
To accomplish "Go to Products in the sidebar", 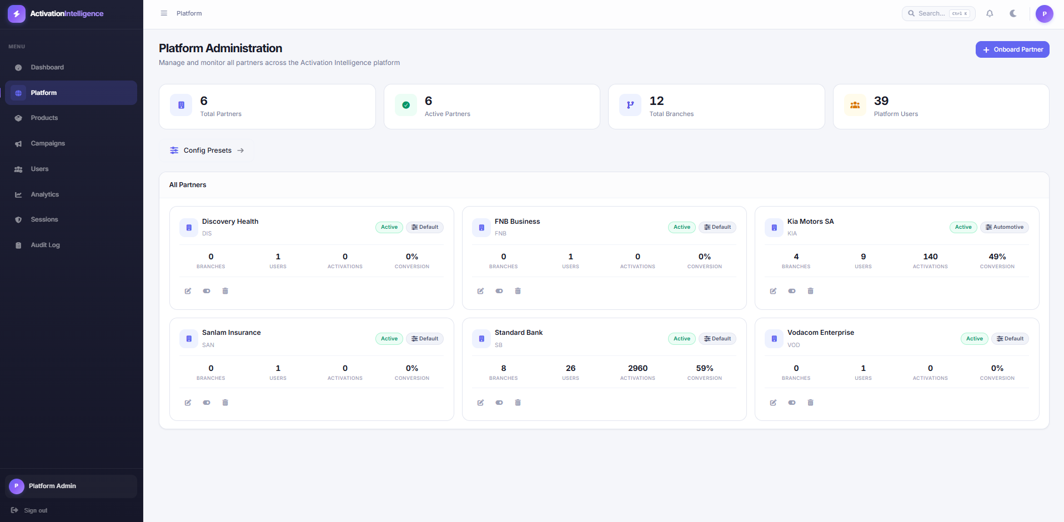I will click(71, 118).
